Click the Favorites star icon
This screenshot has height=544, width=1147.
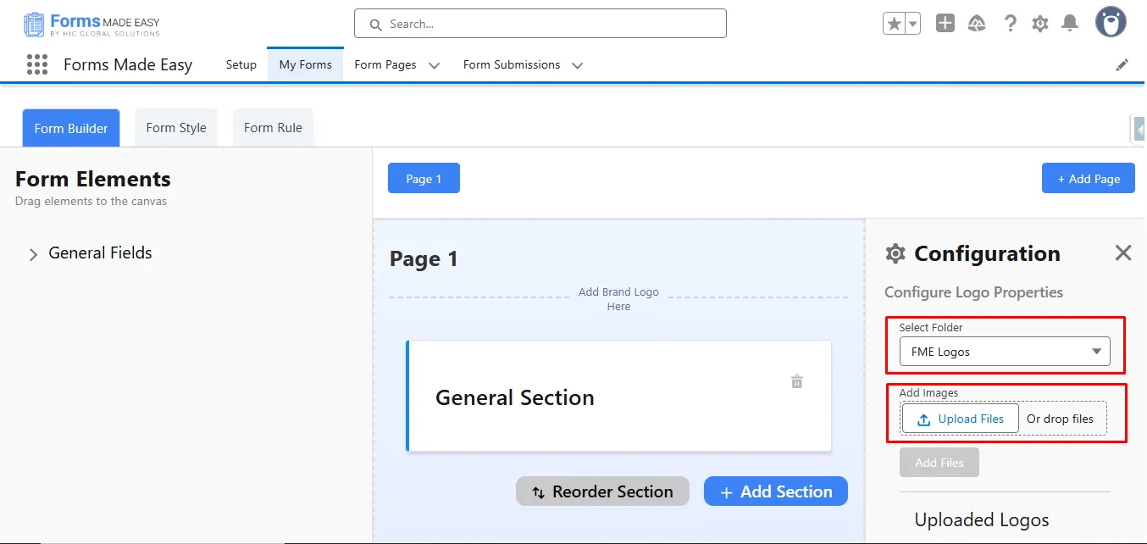point(894,24)
